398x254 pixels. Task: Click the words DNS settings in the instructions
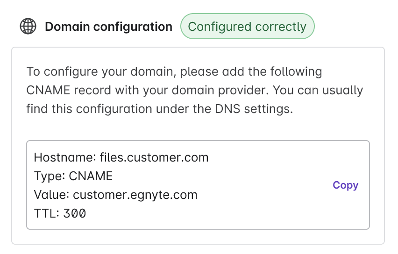[254, 109]
